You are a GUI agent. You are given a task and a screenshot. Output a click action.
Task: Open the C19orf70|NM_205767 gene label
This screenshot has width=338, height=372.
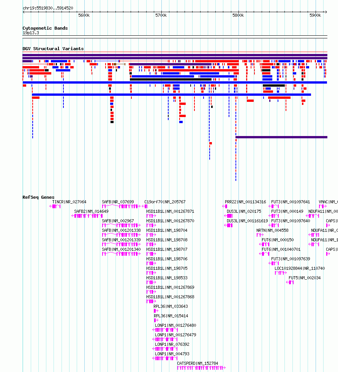tap(165, 202)
